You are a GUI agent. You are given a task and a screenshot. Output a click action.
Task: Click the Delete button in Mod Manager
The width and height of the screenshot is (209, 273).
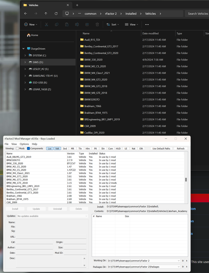pos(79,209)
